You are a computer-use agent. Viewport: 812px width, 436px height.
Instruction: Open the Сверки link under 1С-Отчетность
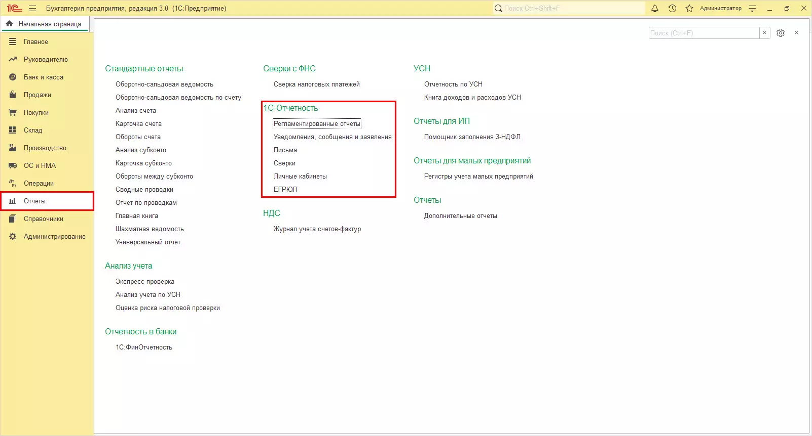tap(284, 163)
